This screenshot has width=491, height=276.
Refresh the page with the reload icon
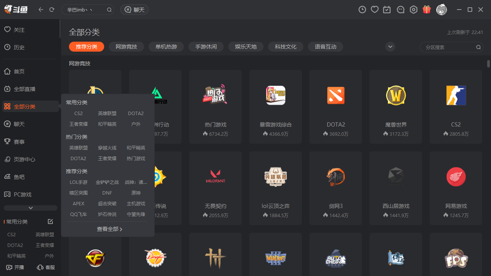coord(52,10)
